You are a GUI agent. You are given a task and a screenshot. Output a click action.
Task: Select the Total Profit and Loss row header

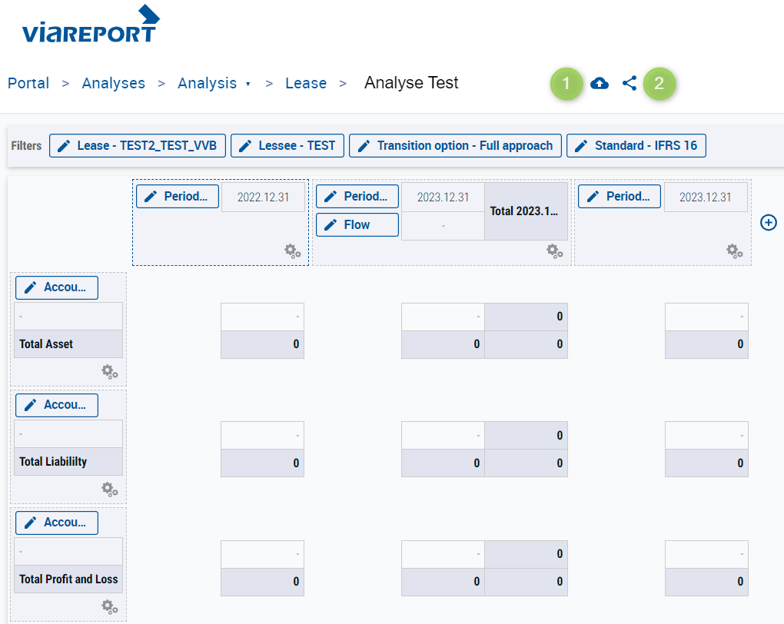(68, 579)
